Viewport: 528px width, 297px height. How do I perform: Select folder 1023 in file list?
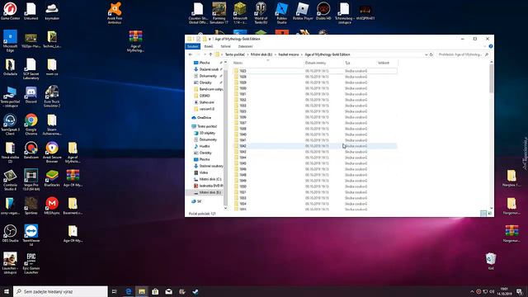pos(314,71)
